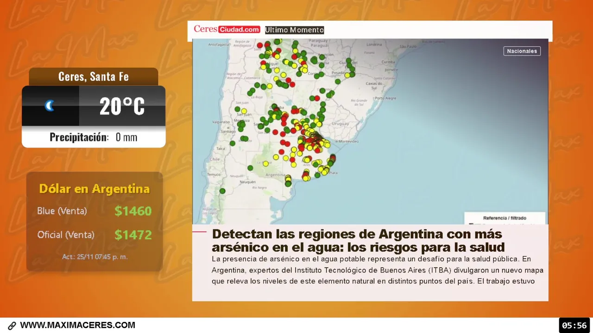Click the Dólar en Argentina heading

[x=95, y=189]
